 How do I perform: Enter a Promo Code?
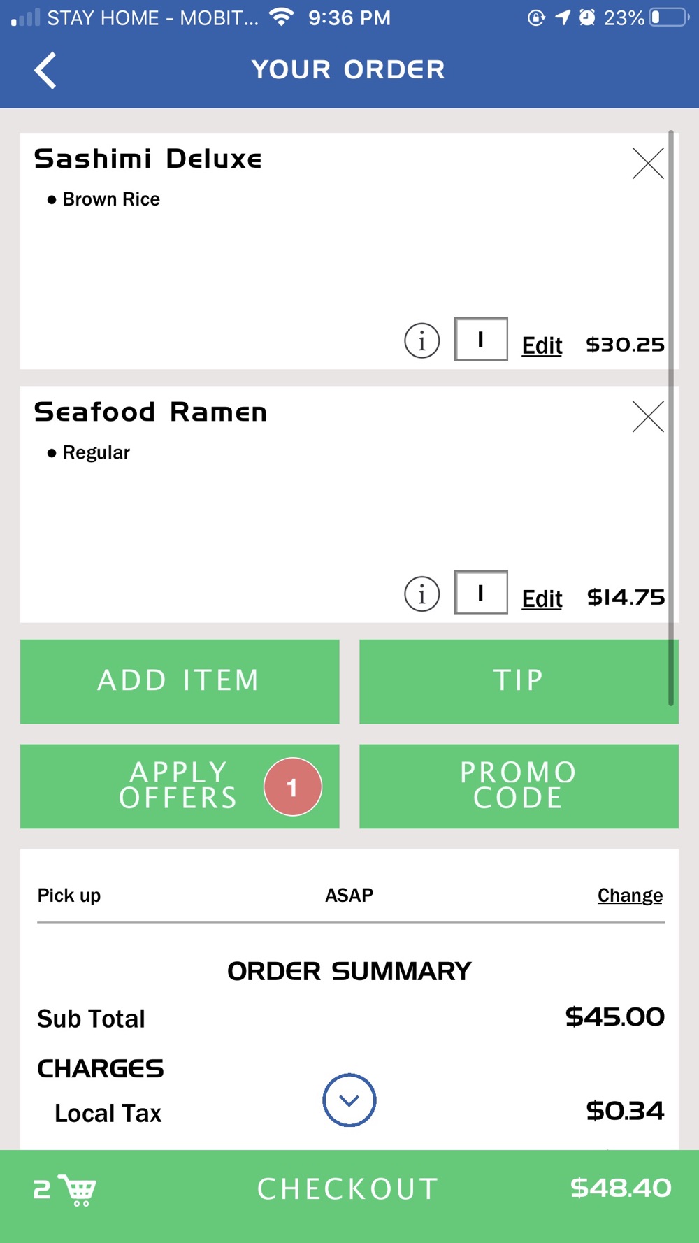click(519, 786)
